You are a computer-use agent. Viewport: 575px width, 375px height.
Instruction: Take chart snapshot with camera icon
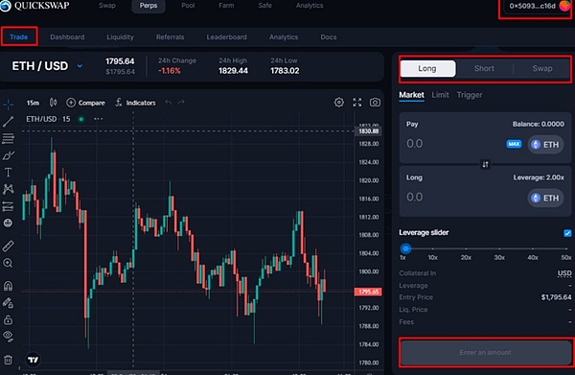(375, 103)
